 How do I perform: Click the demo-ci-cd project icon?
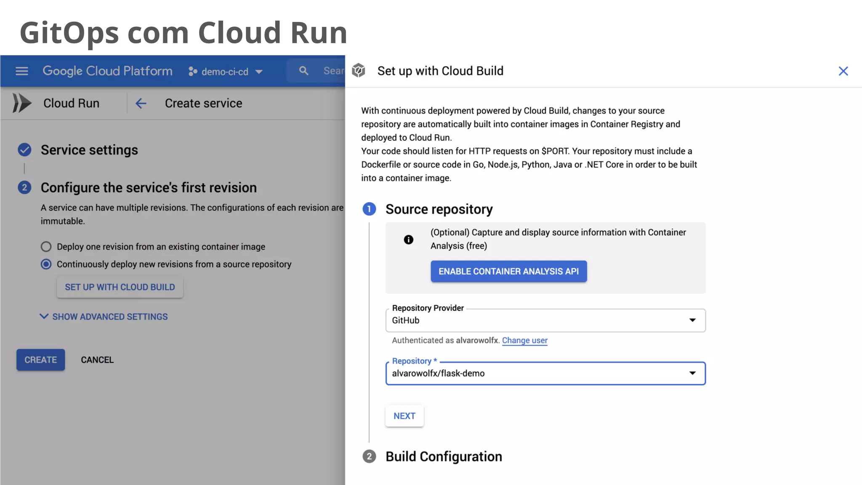click(193, 72)
